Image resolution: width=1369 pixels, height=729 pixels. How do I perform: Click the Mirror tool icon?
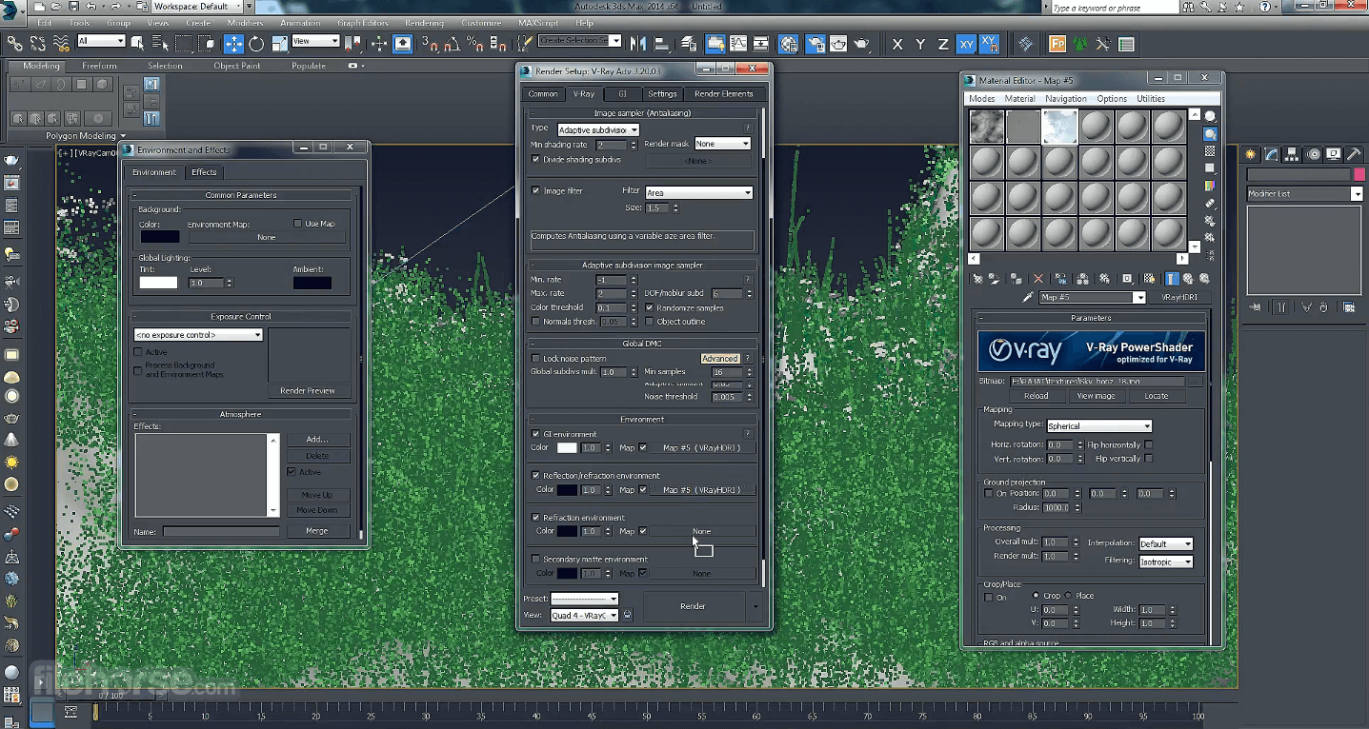(638, 44)
